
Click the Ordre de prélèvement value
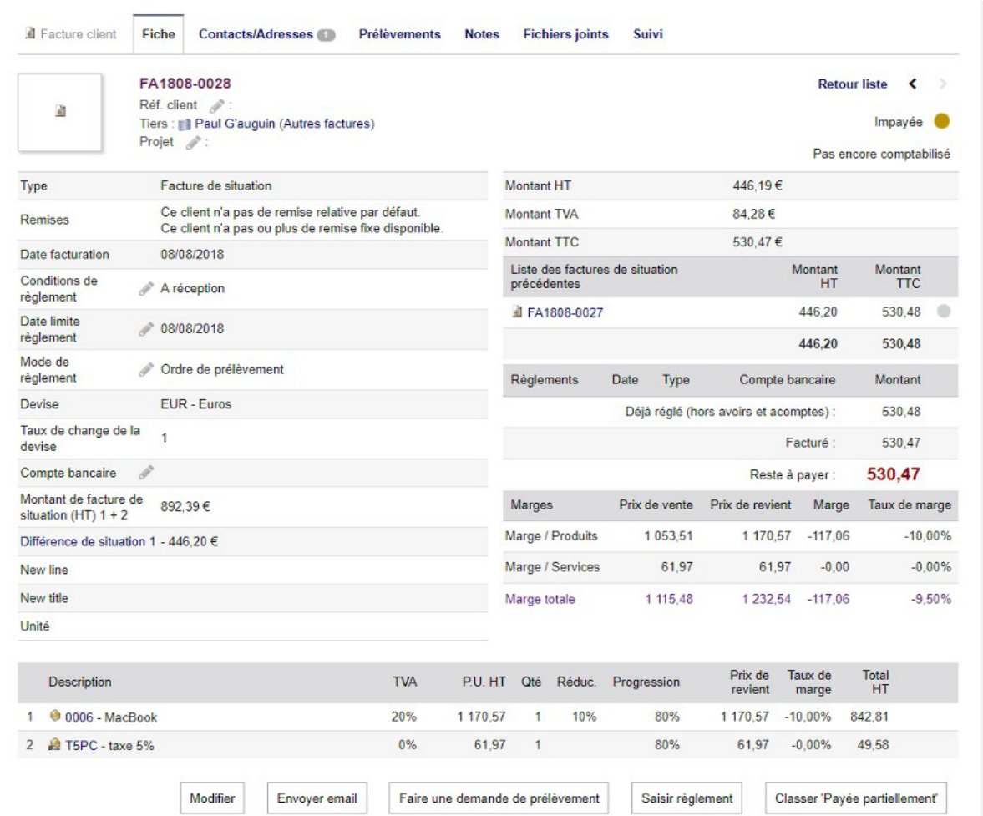tap(222, 369)
